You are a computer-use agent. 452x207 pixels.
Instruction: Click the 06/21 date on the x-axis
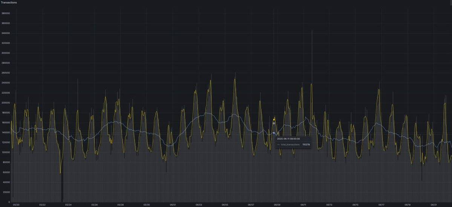[434, 205]
